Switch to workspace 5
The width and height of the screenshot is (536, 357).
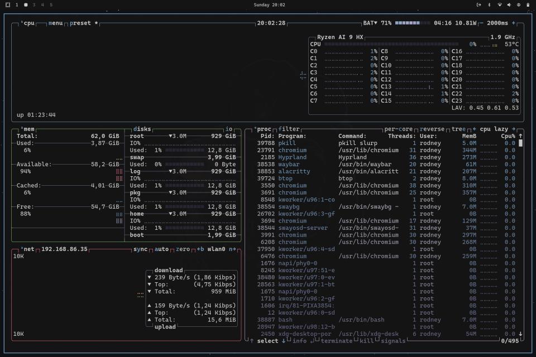point(51,5)
